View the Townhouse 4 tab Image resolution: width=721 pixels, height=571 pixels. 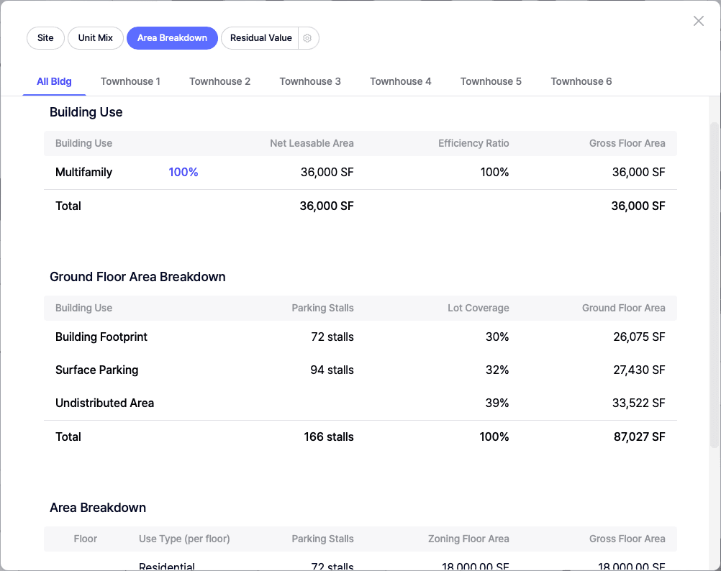tap(400, 81)
